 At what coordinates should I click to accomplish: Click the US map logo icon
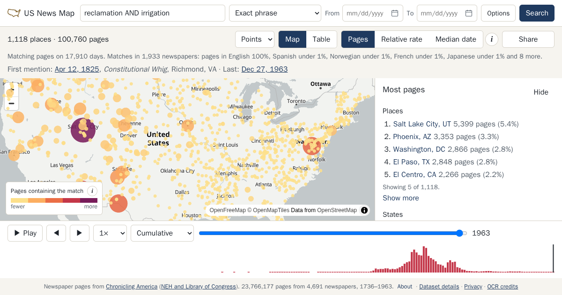pos(14,13)
